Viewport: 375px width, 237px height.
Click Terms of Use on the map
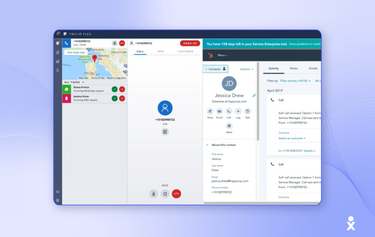point(97,78)
